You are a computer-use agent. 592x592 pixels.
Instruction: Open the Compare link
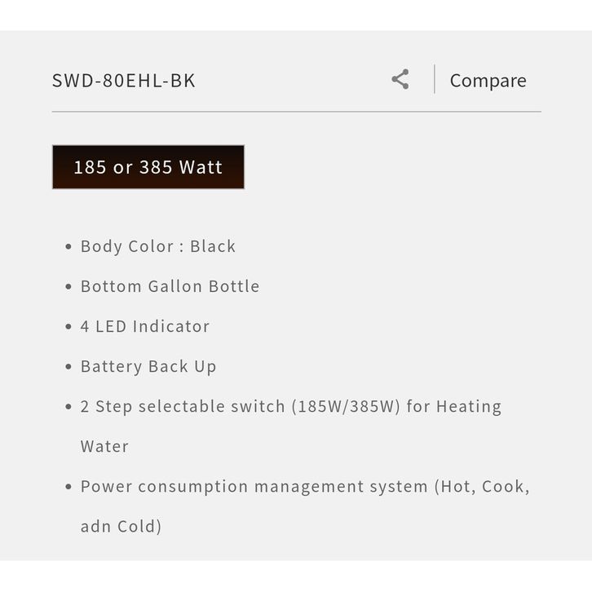(x=488, y=81)
